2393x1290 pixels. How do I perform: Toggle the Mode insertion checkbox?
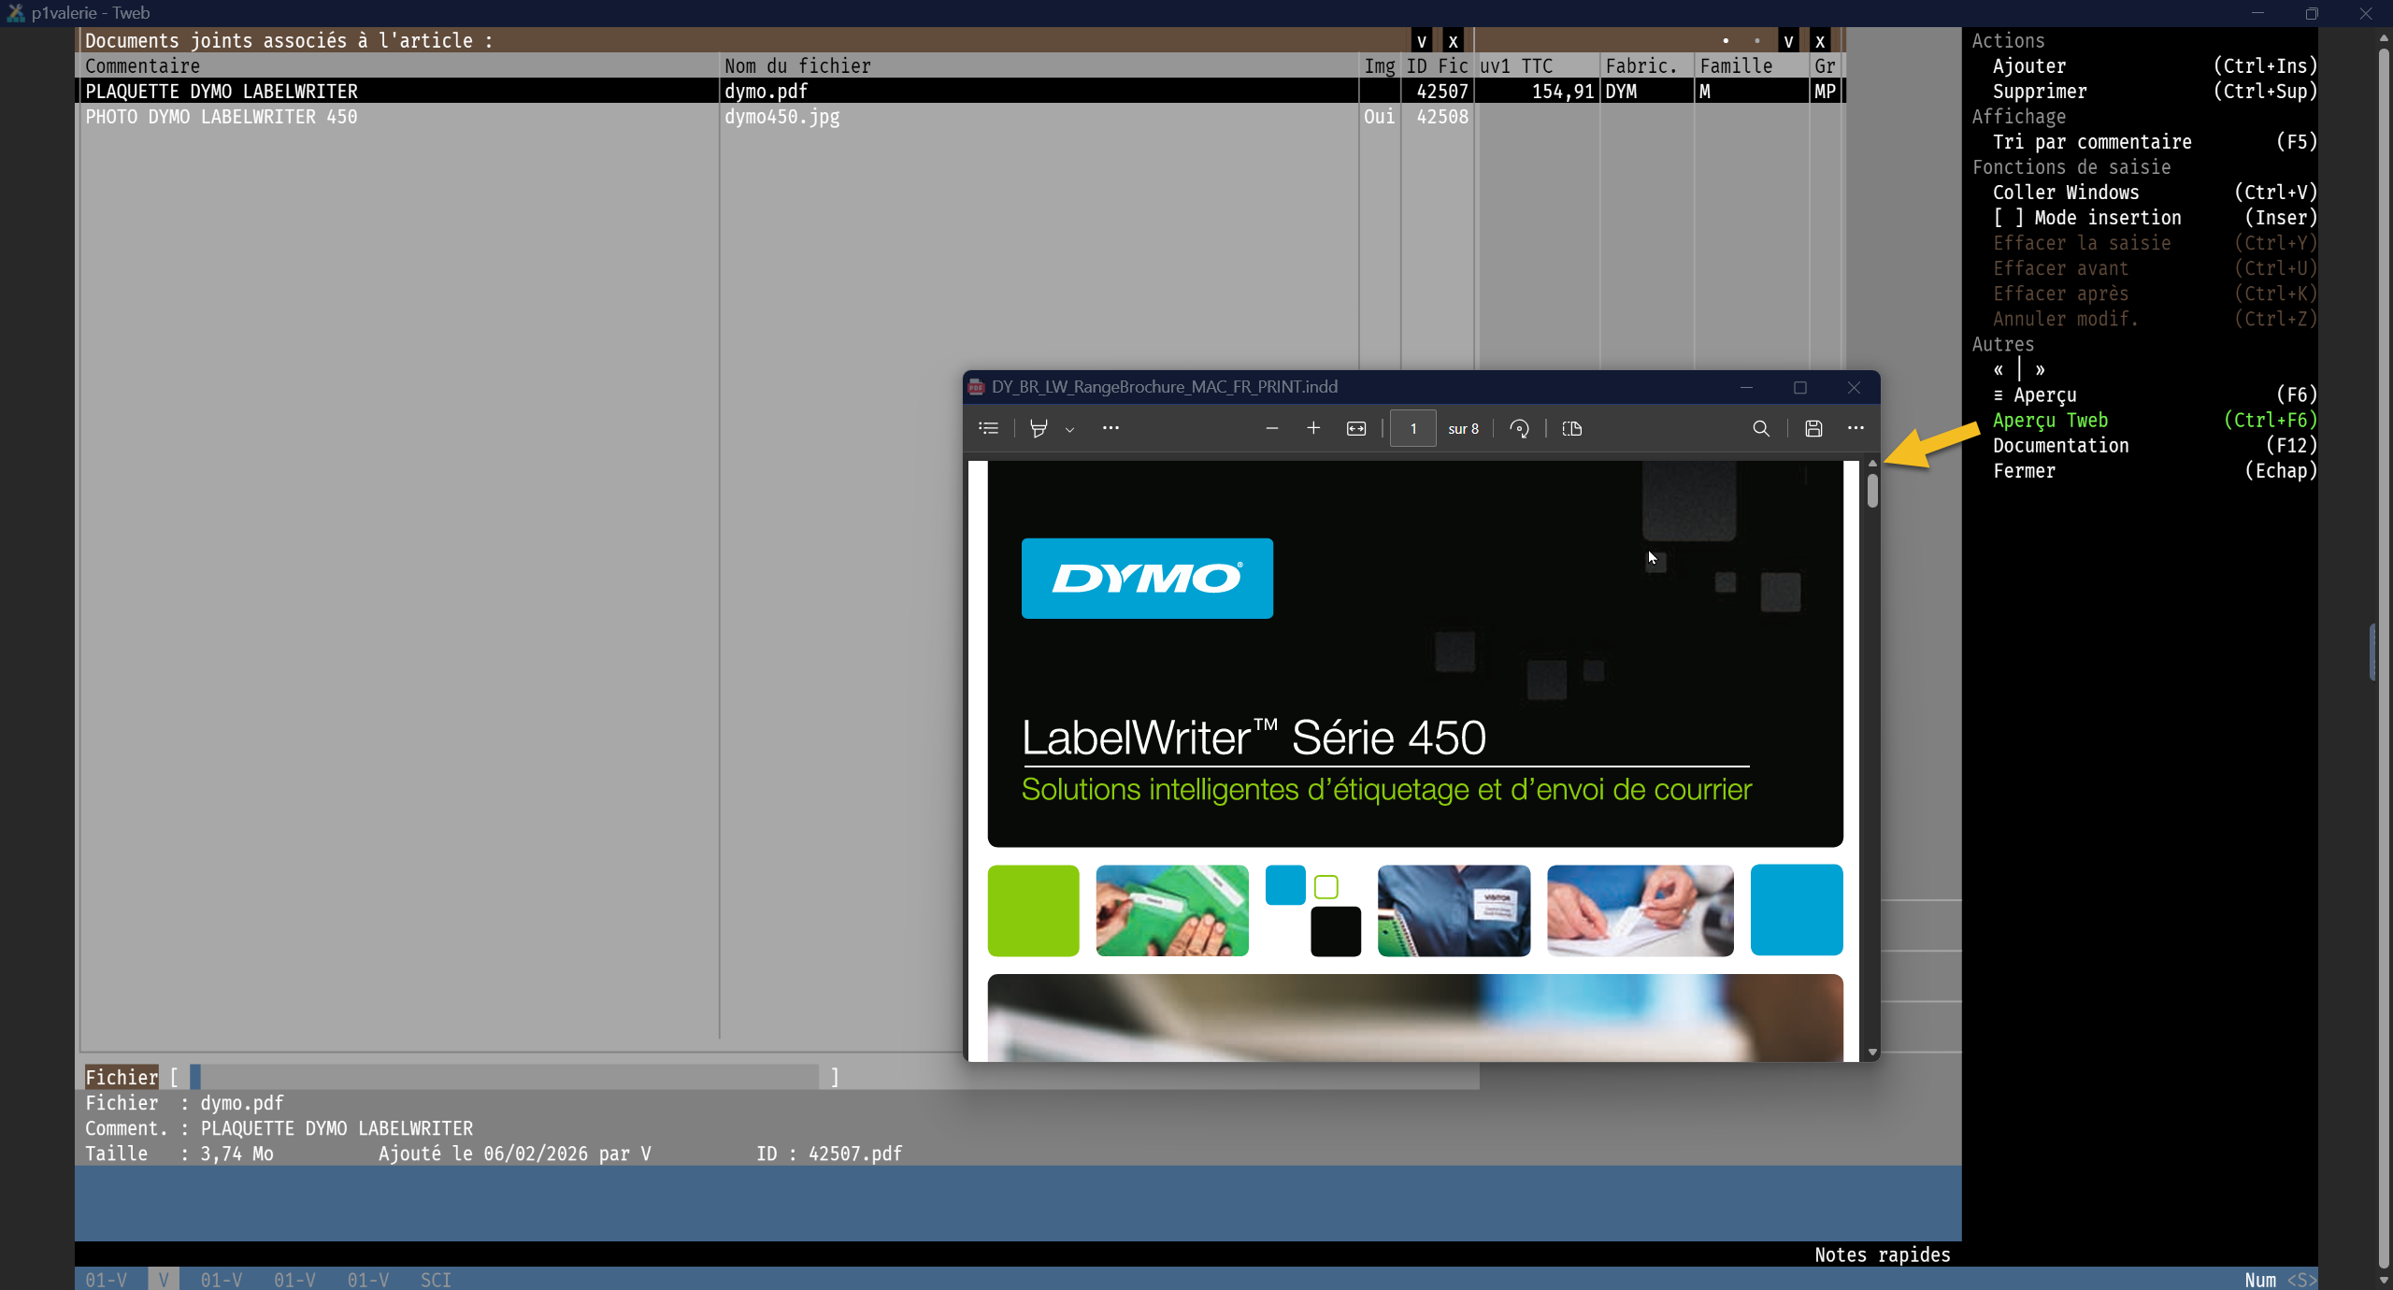click(x=2008, y=218)
